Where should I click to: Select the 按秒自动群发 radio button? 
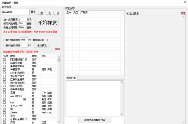pyautogui.click(x=4, y=40)
